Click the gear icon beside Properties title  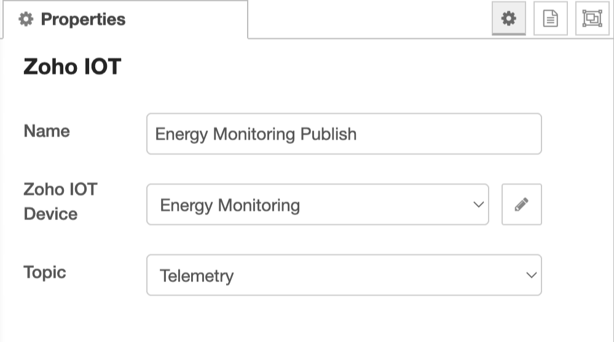[25, 20]
